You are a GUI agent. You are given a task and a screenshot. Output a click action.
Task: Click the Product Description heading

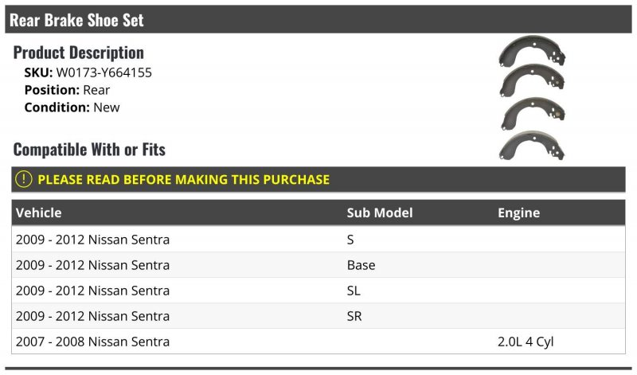(x=78, y=53)
